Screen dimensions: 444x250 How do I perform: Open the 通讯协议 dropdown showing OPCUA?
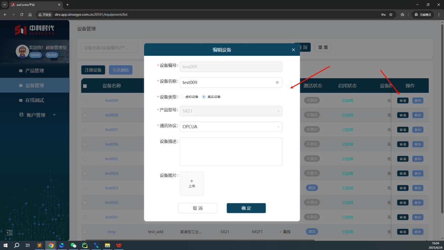click(231, 127)
